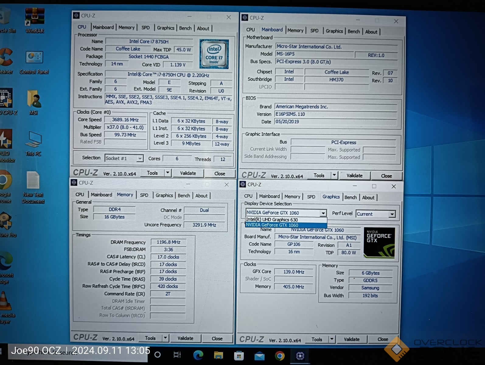Screen dimensions: 485x365
Task: Open MSI desktop shortcut
Action: [x=33, y=103]
